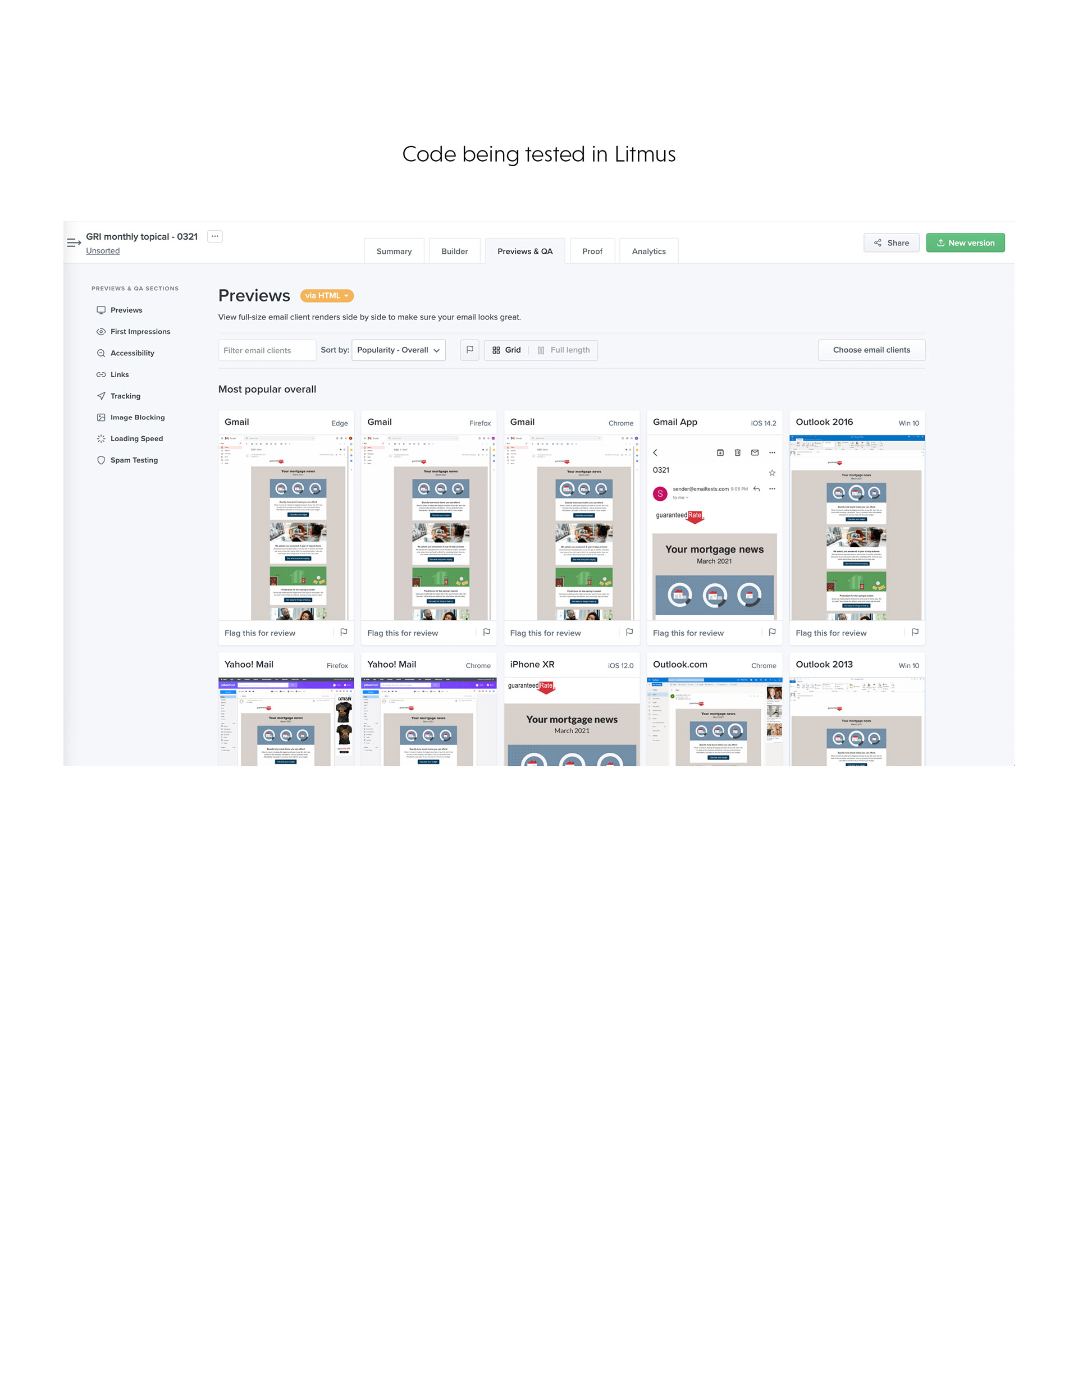Open the Proof tab
Screen dimensions: 1078x1395
(x=592, y=251)
